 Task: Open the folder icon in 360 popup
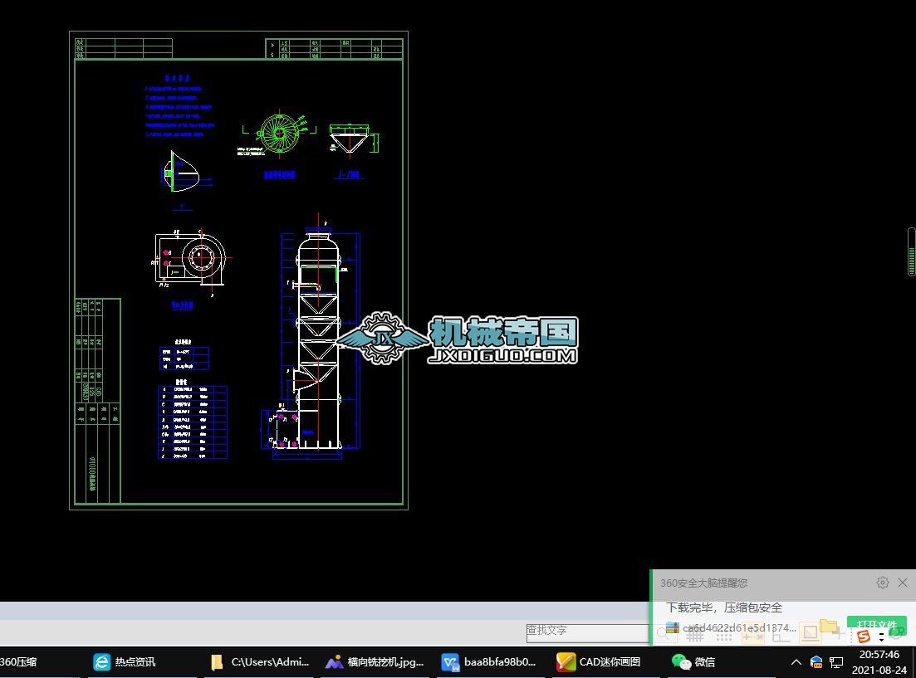point(828,627)
